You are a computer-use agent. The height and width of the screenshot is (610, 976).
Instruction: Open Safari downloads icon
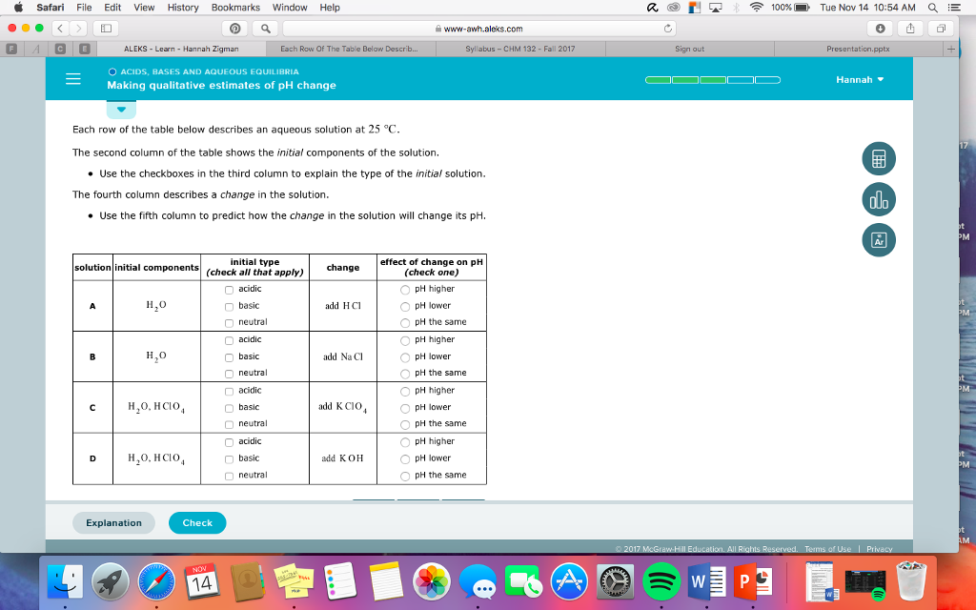[x=881, y=29]
